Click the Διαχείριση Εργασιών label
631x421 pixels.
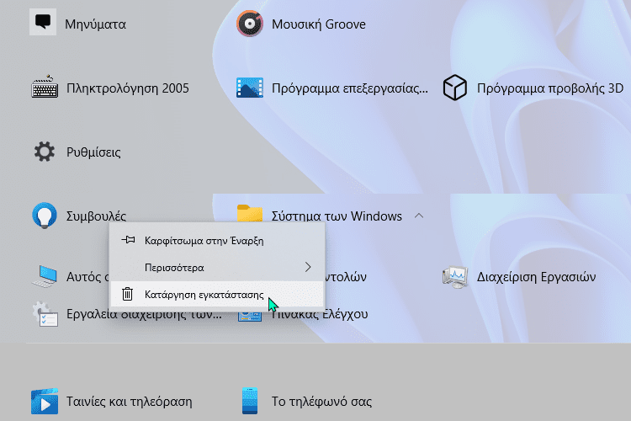pos(536,277)
